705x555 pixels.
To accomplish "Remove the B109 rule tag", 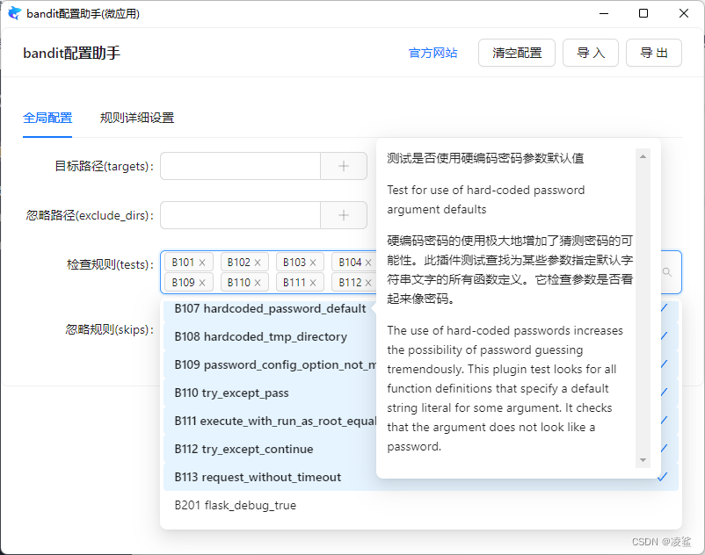I will (200, 282).
